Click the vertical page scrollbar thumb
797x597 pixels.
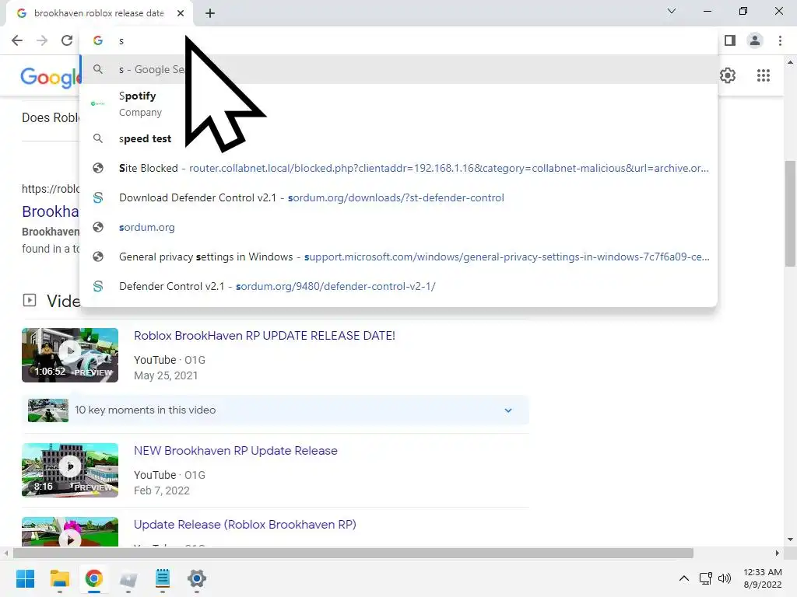[x=790, y=213]
